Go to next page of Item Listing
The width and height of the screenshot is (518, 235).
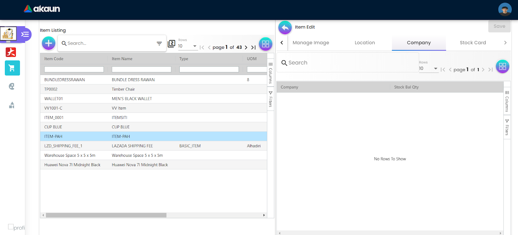(x=246, y=48)
